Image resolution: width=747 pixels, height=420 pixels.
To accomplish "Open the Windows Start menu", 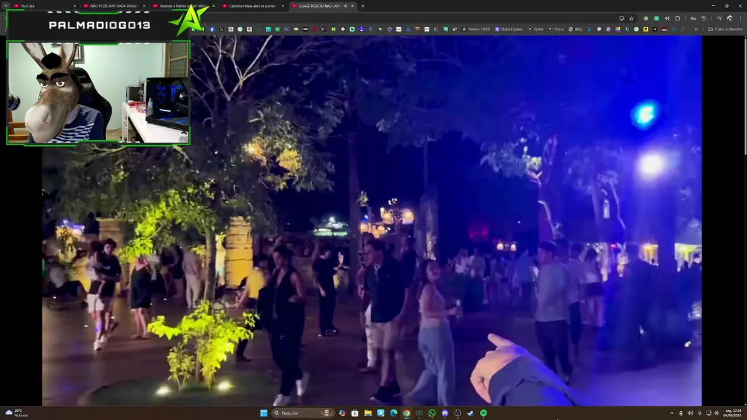I will (264, 413).
